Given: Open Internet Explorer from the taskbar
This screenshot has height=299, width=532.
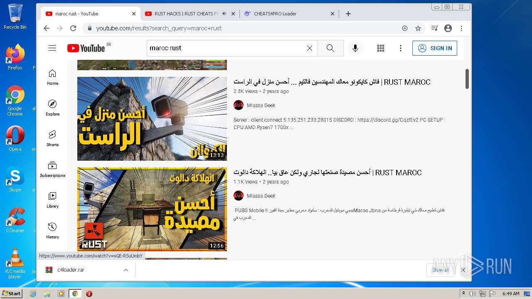Looking at the screenshot, I should [33, 294].
